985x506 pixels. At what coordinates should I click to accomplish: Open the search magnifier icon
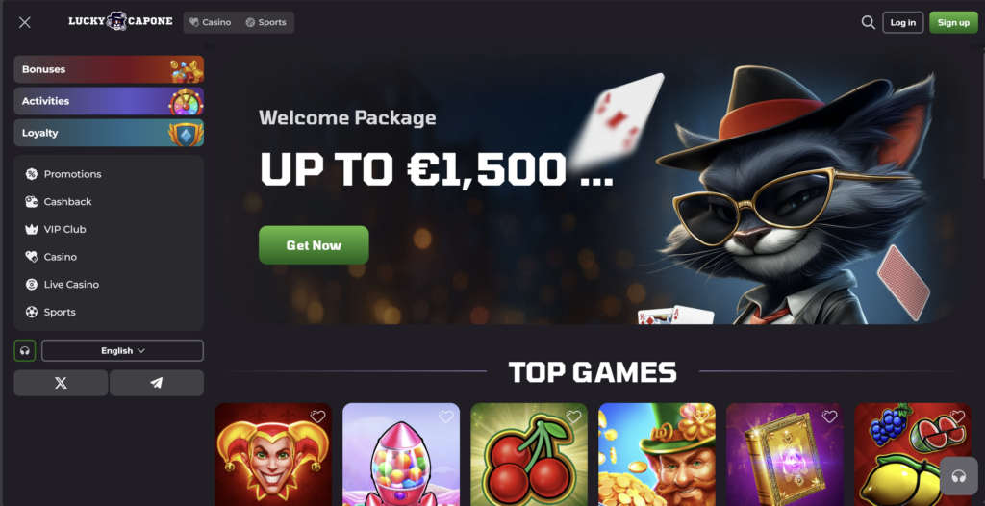869,23
